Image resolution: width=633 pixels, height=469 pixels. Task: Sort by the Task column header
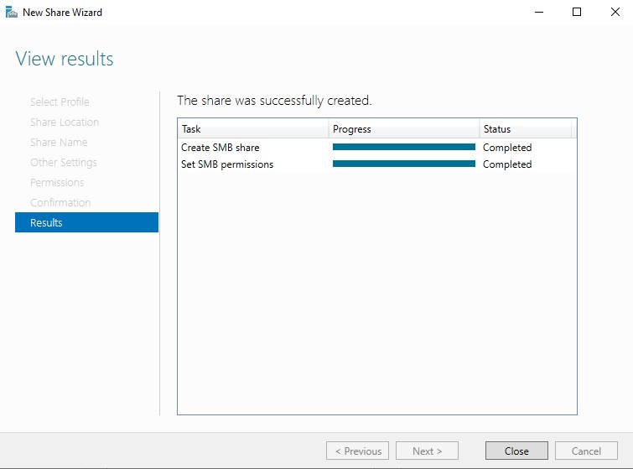252,129
